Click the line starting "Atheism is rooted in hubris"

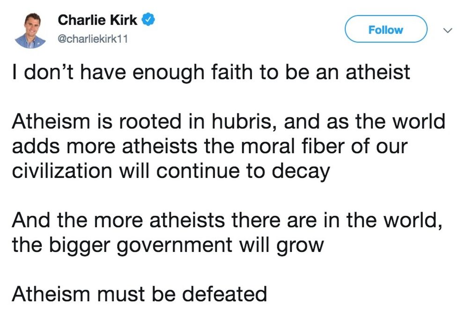pyautogui.click(x=228, y=122)
